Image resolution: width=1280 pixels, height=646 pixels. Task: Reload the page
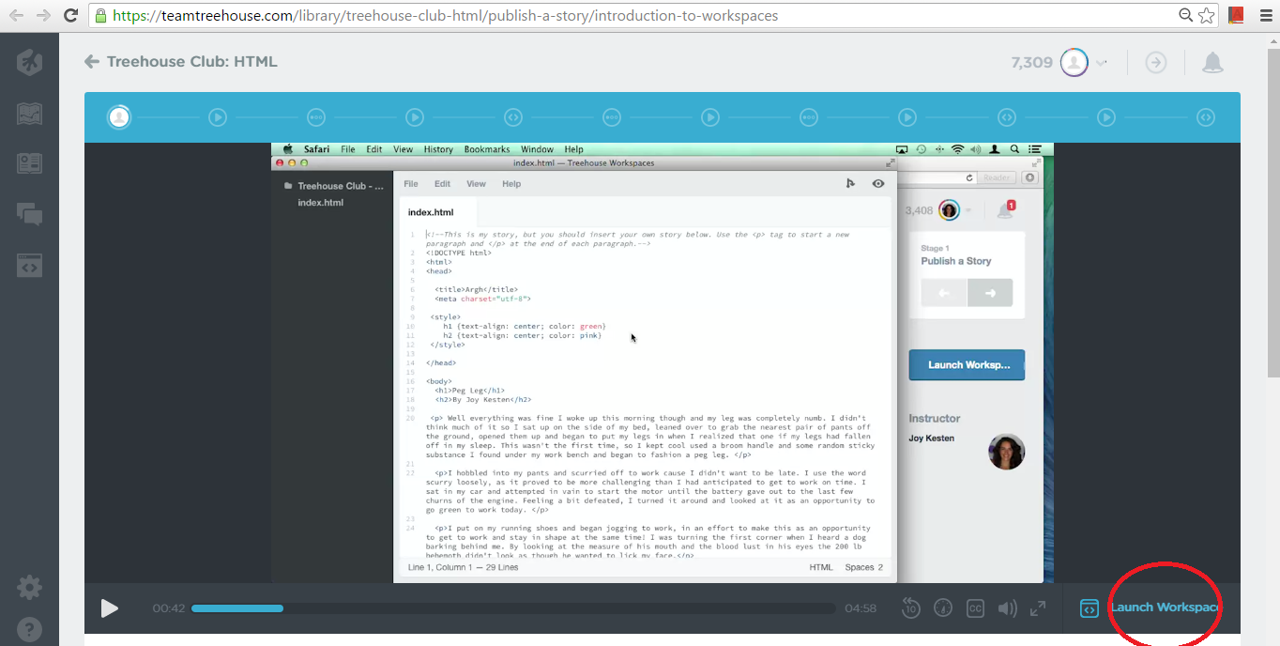pos(71,15)
